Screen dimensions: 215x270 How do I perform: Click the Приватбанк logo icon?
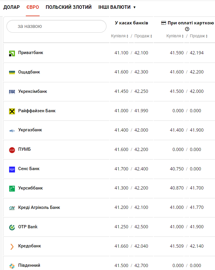tap(12, 53)
